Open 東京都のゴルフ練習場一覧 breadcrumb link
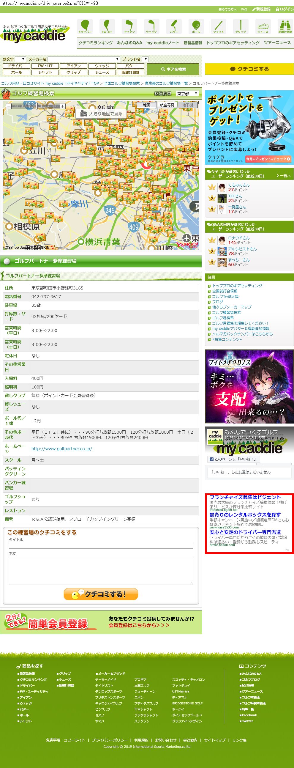 pos(166,84)
